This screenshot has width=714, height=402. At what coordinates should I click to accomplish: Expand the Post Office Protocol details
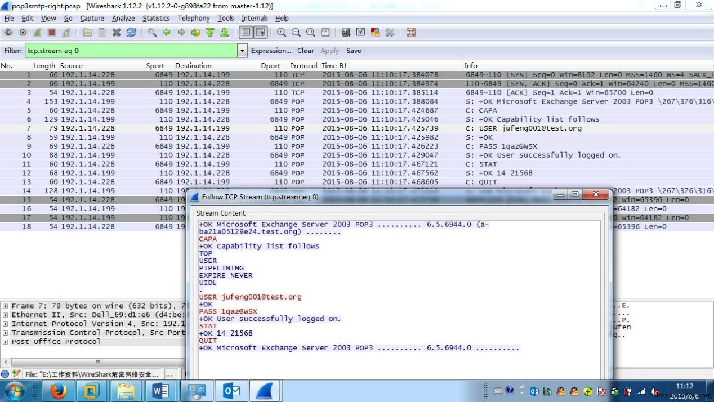click(x=5, y=342)
